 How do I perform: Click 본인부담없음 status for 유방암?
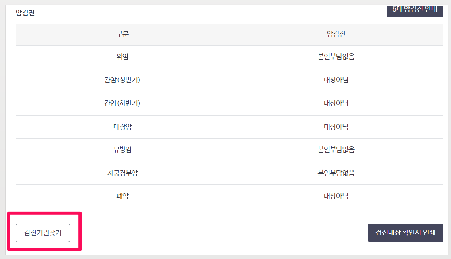point(336,149)
